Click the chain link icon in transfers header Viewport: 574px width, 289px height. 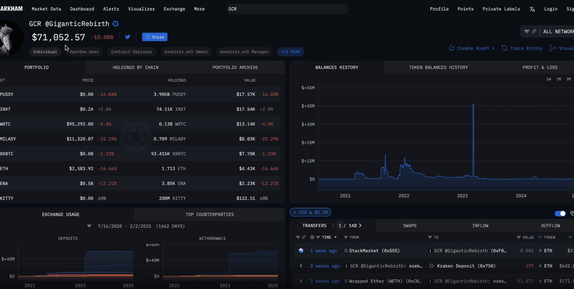tap(304, 237)
